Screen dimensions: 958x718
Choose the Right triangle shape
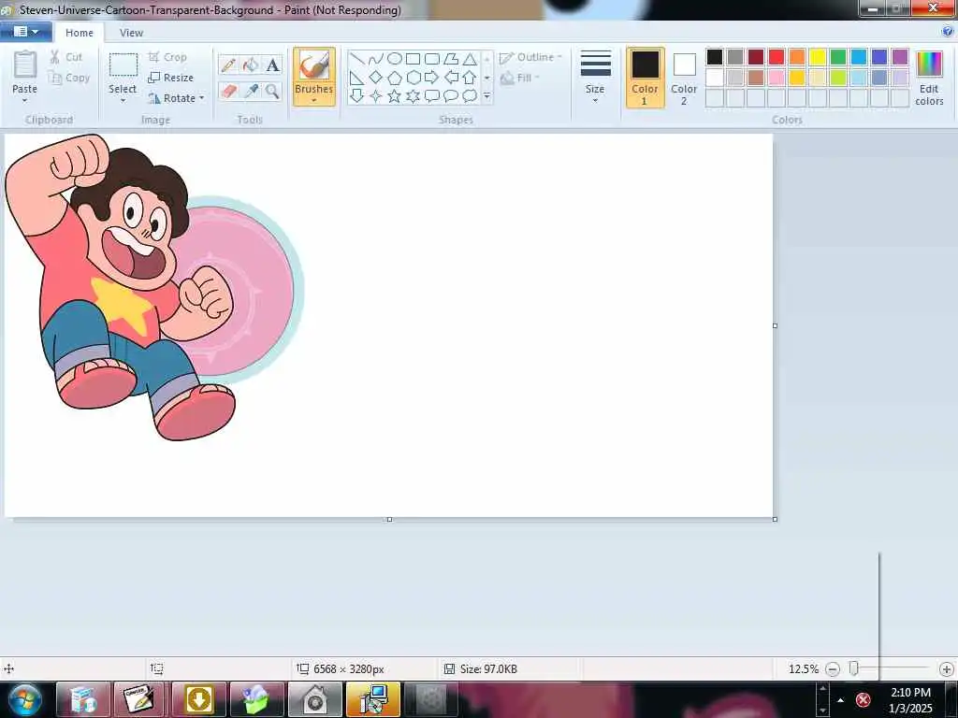pyautogui.click(x=357, y=78)
